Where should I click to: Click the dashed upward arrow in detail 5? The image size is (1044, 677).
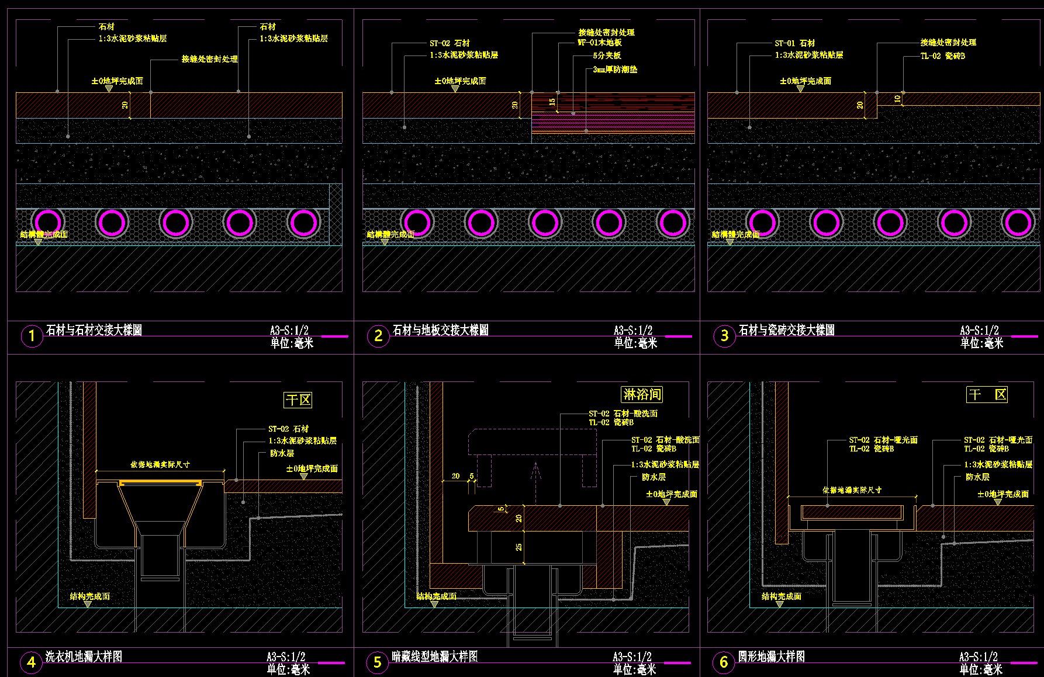coord(535,478)
